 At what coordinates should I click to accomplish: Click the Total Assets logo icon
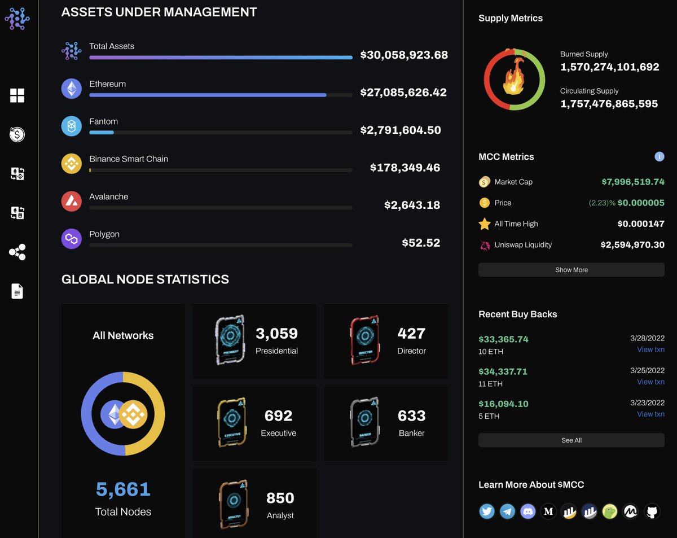pos(72,51)
